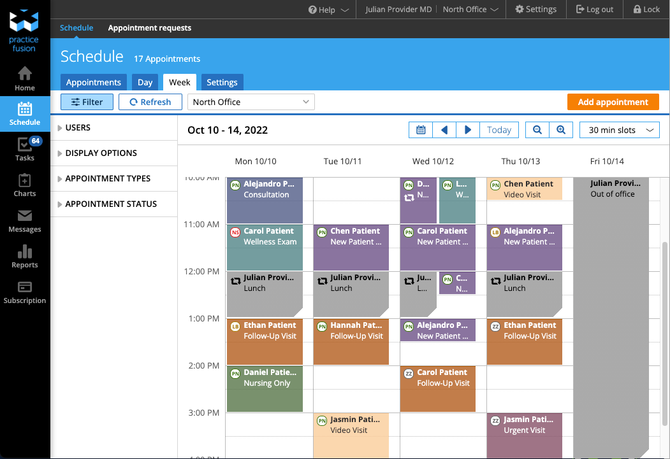
Task: Open the Reports section
Action: click(x=24, y=257)
